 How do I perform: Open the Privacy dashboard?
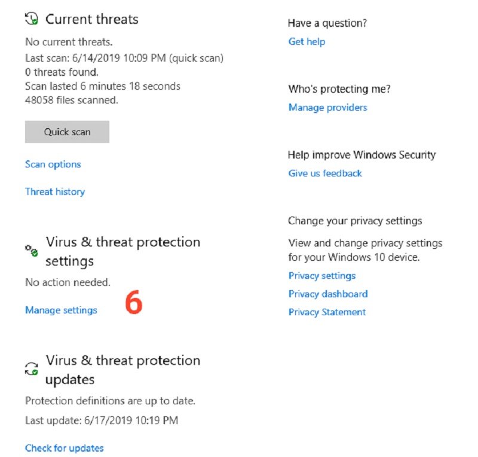click(x=327, y=294)
